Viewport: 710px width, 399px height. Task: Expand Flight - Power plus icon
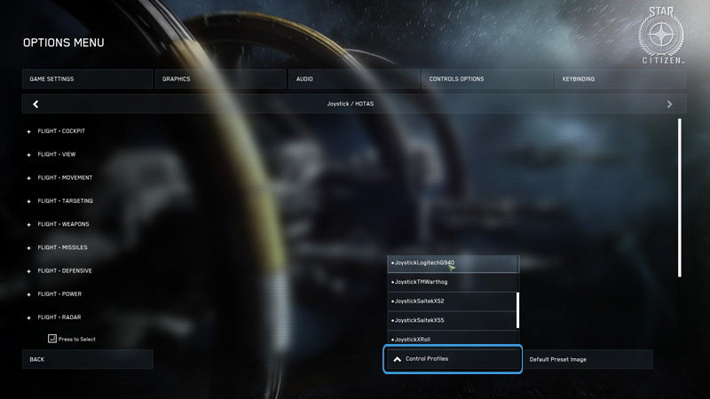point(29,294)
